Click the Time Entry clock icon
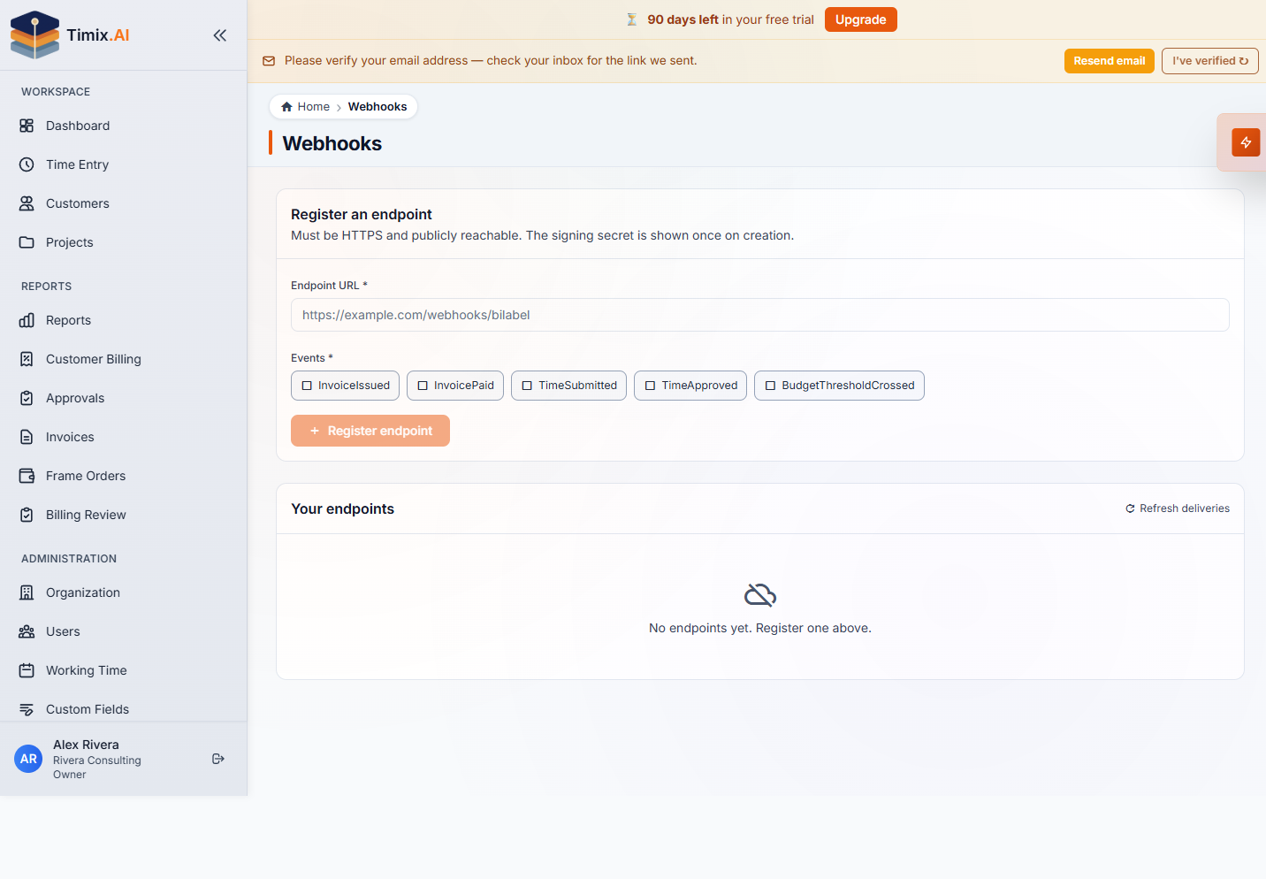 click(27, 164)
